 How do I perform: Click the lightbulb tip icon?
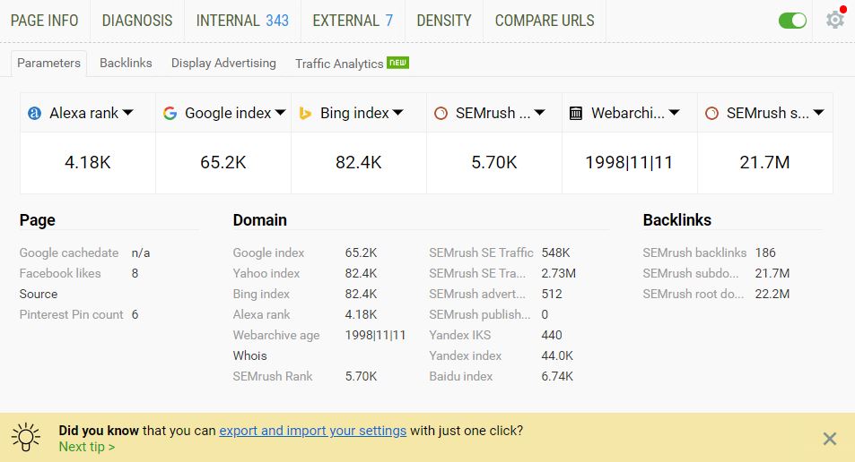[x=26, y=437]
